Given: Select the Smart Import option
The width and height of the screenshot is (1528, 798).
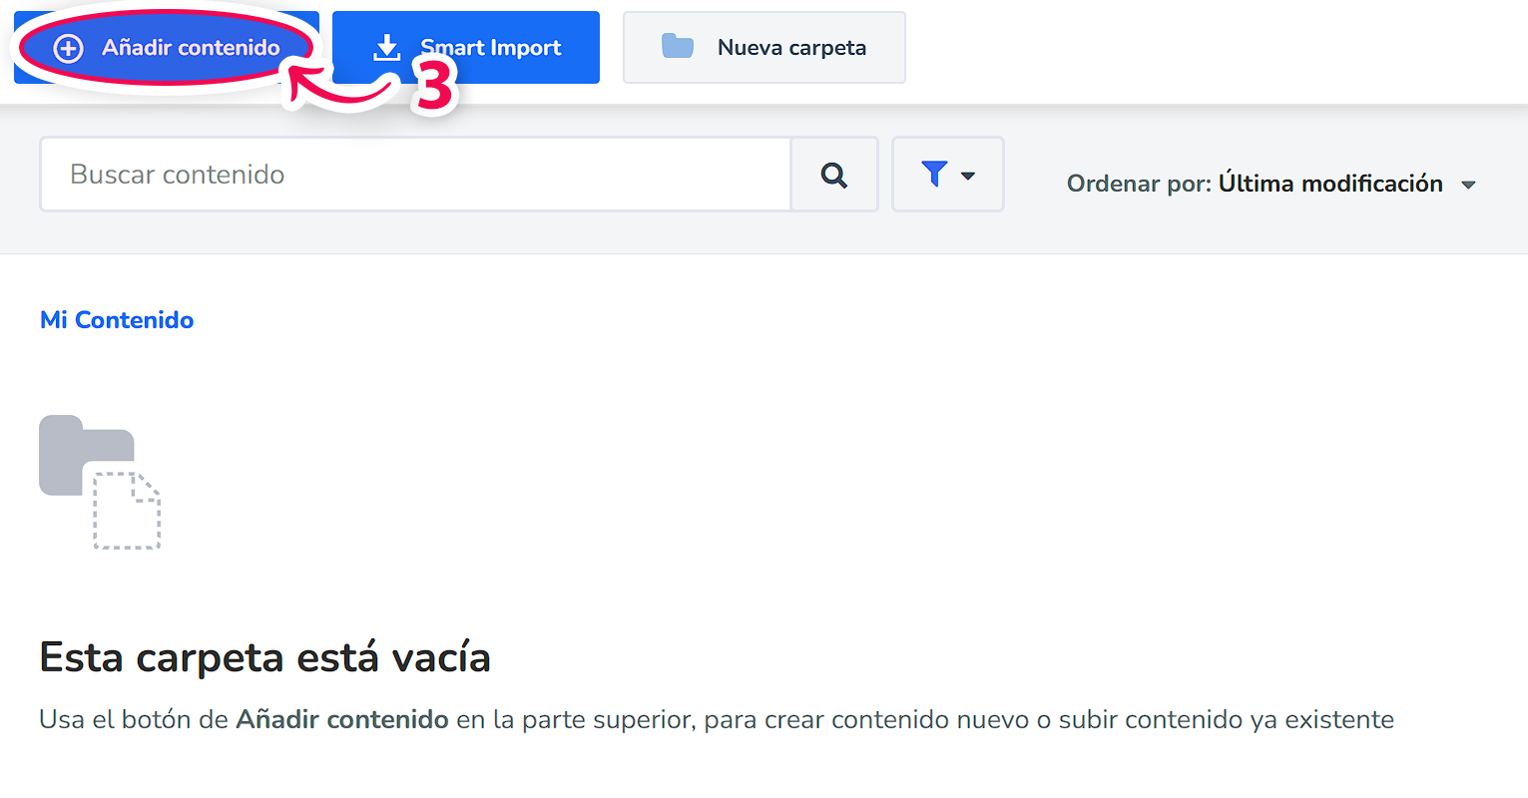Looking at the screenshot, I should point(466,46).
